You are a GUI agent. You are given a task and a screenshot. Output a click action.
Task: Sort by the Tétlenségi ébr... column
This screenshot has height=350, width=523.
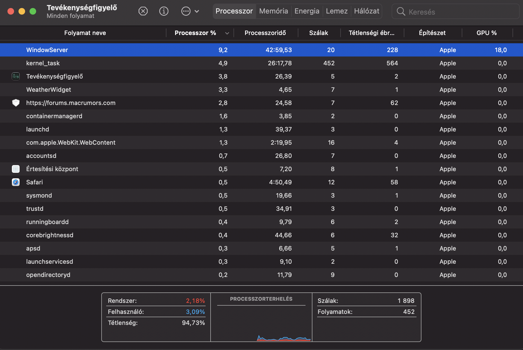coord(371,33)
